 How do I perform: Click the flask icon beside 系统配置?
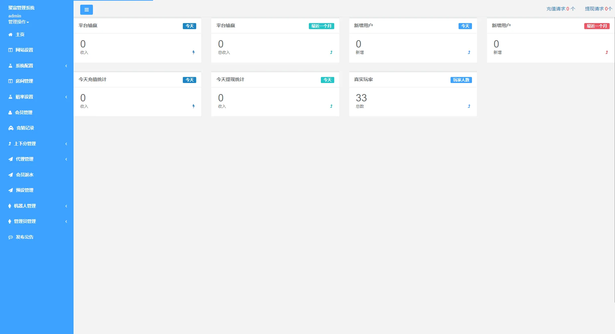click(x=10, y=66)
